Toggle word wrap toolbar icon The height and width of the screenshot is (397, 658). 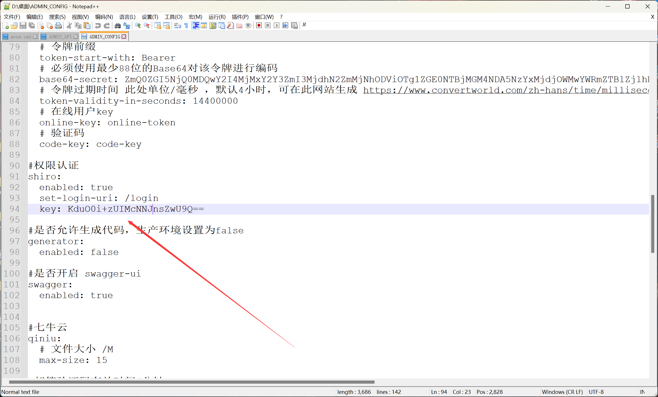tap(178, 26)
